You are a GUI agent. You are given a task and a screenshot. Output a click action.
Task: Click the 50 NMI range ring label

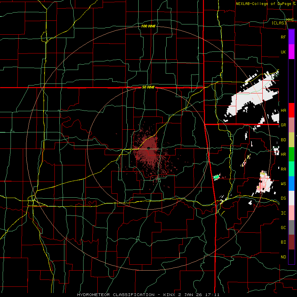point(148,87)
